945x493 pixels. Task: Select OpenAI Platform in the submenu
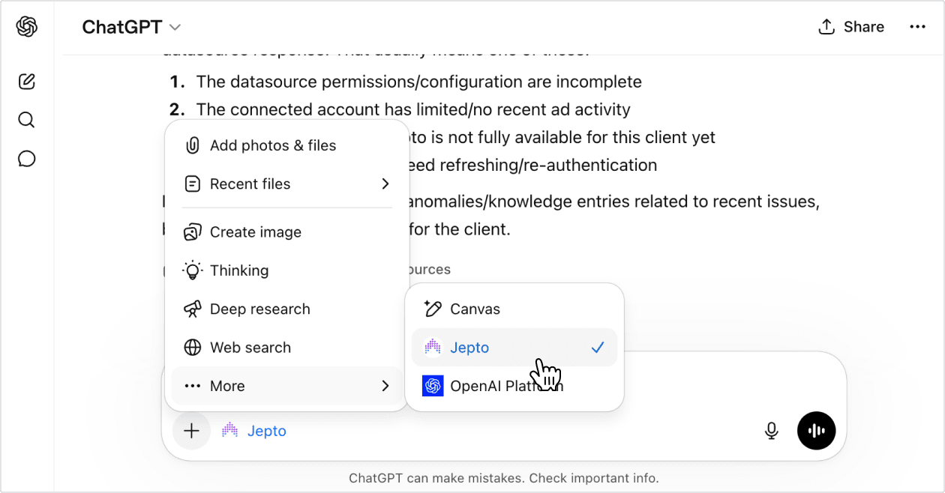point(514,386)
